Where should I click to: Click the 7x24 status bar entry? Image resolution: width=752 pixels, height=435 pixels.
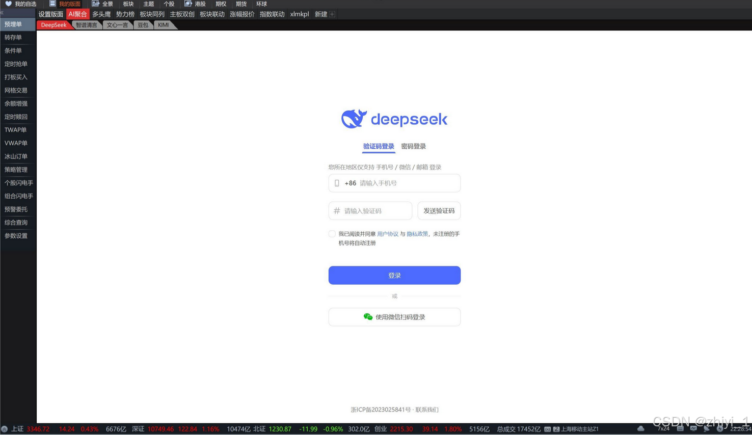pyautogui.click(x=663, y=429)
